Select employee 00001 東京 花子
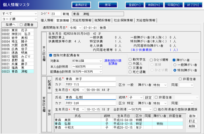Viewport: 204px width, 134px height. point(18,30)
